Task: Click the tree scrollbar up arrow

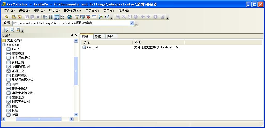Action: [x=76, y=40]
